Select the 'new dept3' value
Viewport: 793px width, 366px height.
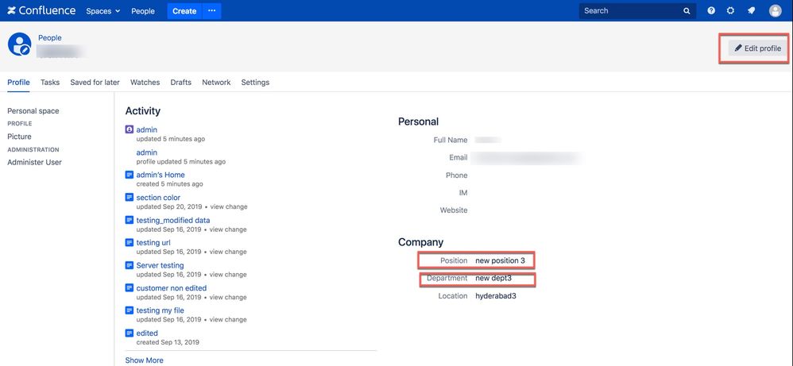494,278
